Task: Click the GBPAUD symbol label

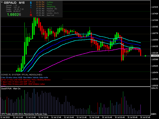Action: (10, 3)
